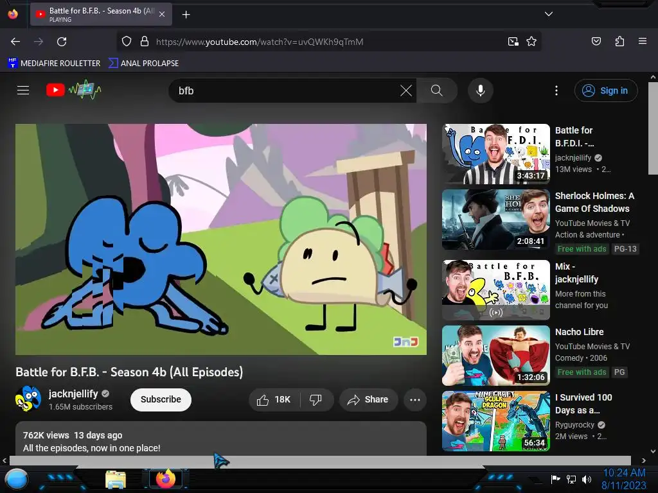
Task: Click the Sign in button
Action: (606, 91)
